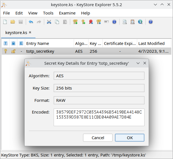Click the Set Password toolbar icon
This screenshot has width=173, height=159.
[x=106, y=22]
